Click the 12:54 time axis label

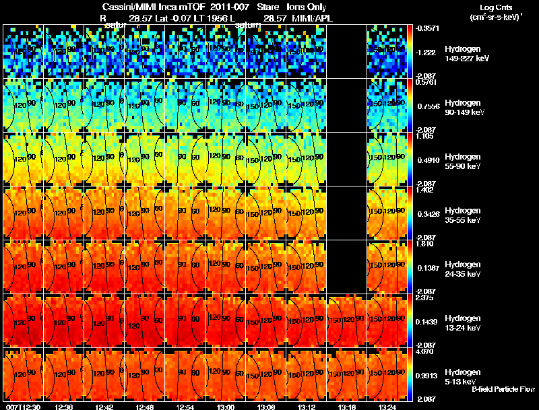click(185, 407)
